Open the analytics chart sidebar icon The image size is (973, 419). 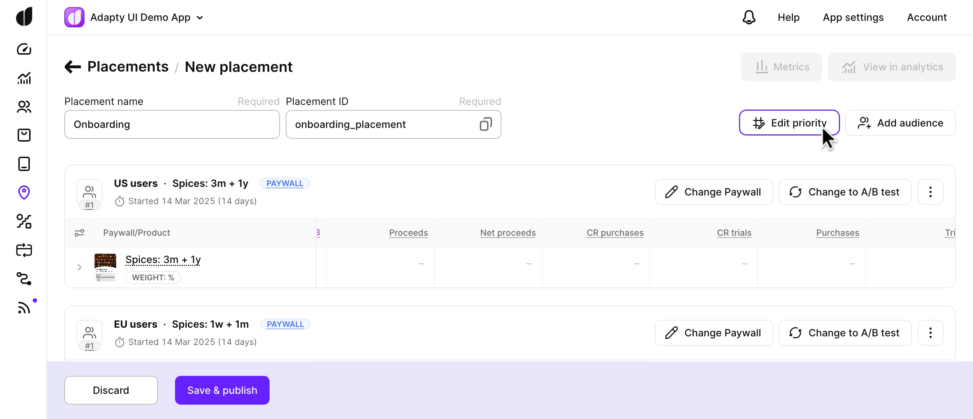click(x=24, y=78)
